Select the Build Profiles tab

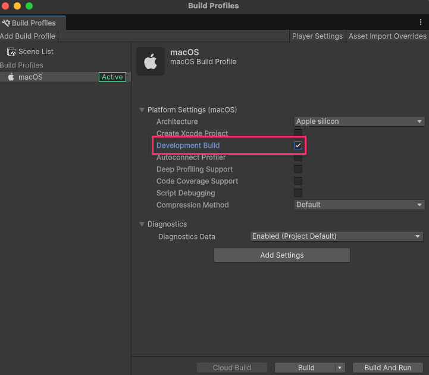coord(33,23)
